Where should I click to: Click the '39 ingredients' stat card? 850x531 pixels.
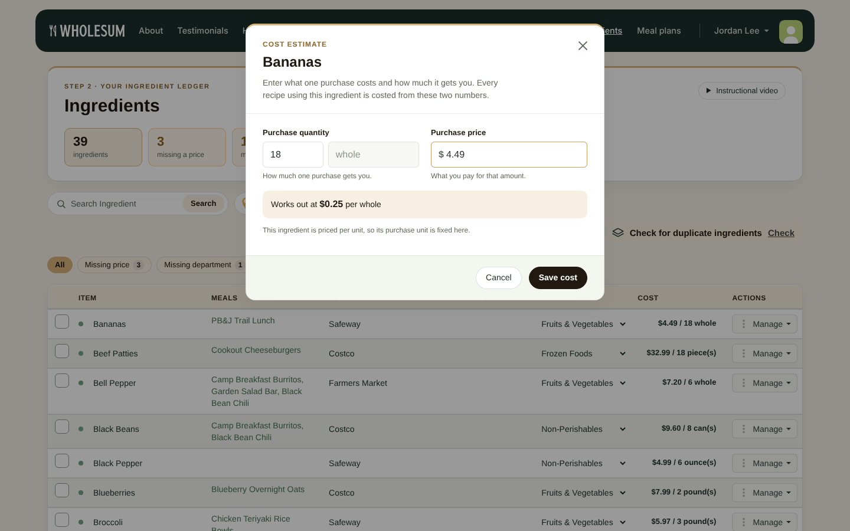[x=103, y=147]
